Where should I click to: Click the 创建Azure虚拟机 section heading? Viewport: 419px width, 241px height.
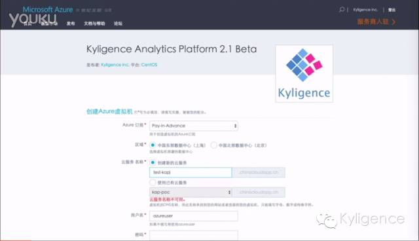pos(109,111)
